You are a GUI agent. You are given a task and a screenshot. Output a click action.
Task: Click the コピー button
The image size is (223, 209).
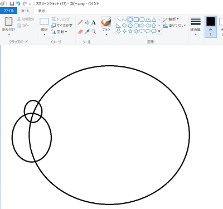[23, 25]
